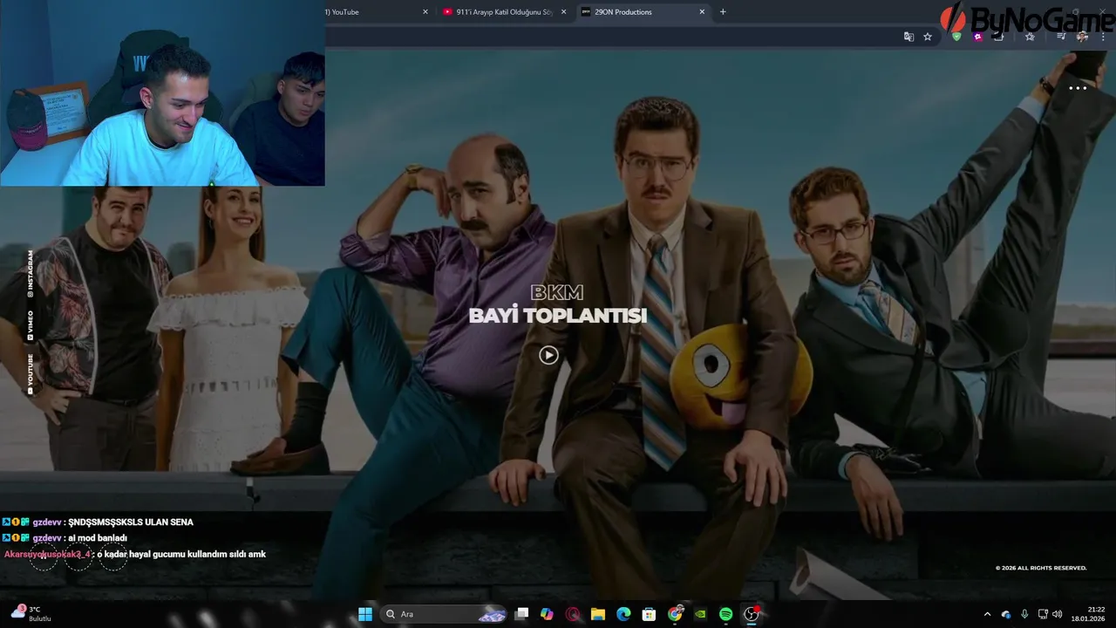Open the media control music icon
This screenshot has height=628, width=1116.
pos(1061,37)
